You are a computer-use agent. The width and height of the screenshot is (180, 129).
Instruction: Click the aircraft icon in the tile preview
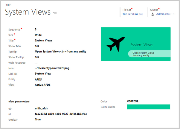pos(116,44)
